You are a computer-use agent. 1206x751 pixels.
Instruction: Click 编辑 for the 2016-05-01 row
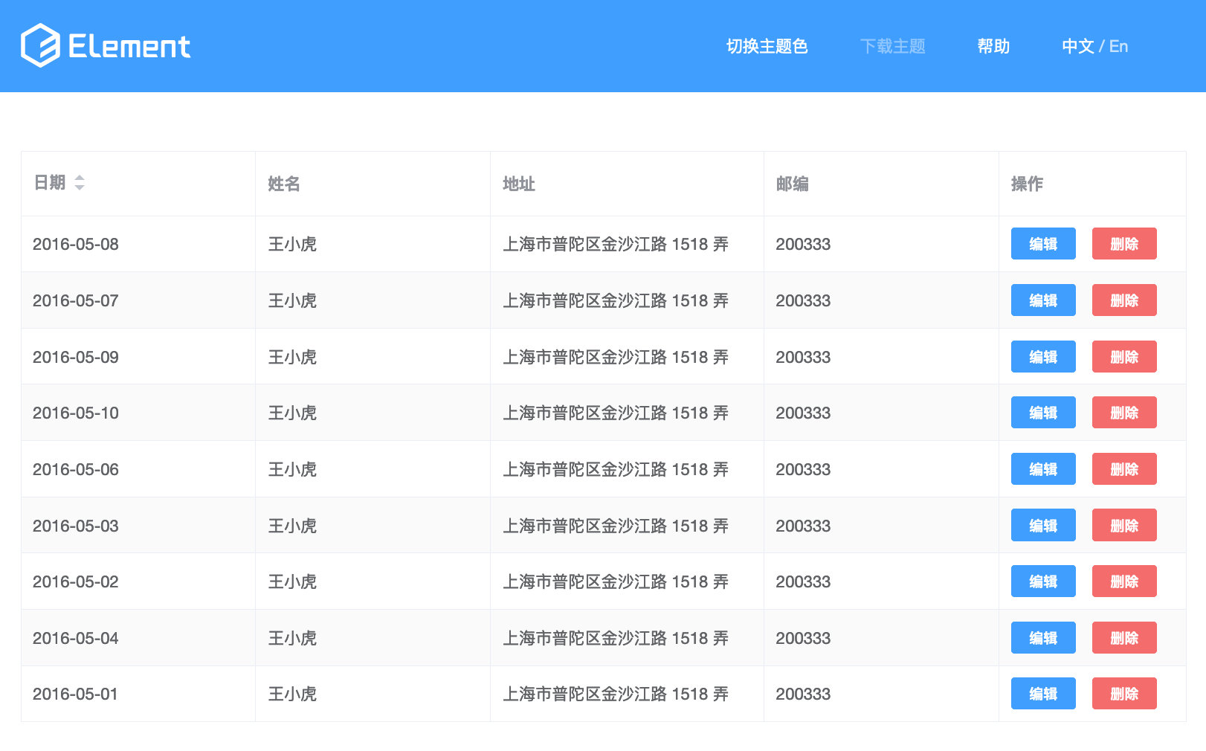pyautogui.click(x=1042, y=693)
